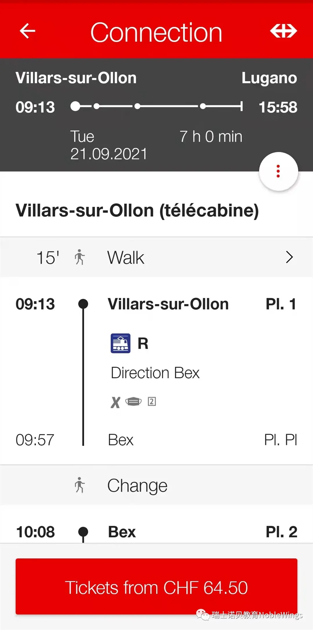313x630 pixels.
Task: Tap the walking icon next to Change
Action: tap(79, 485)
